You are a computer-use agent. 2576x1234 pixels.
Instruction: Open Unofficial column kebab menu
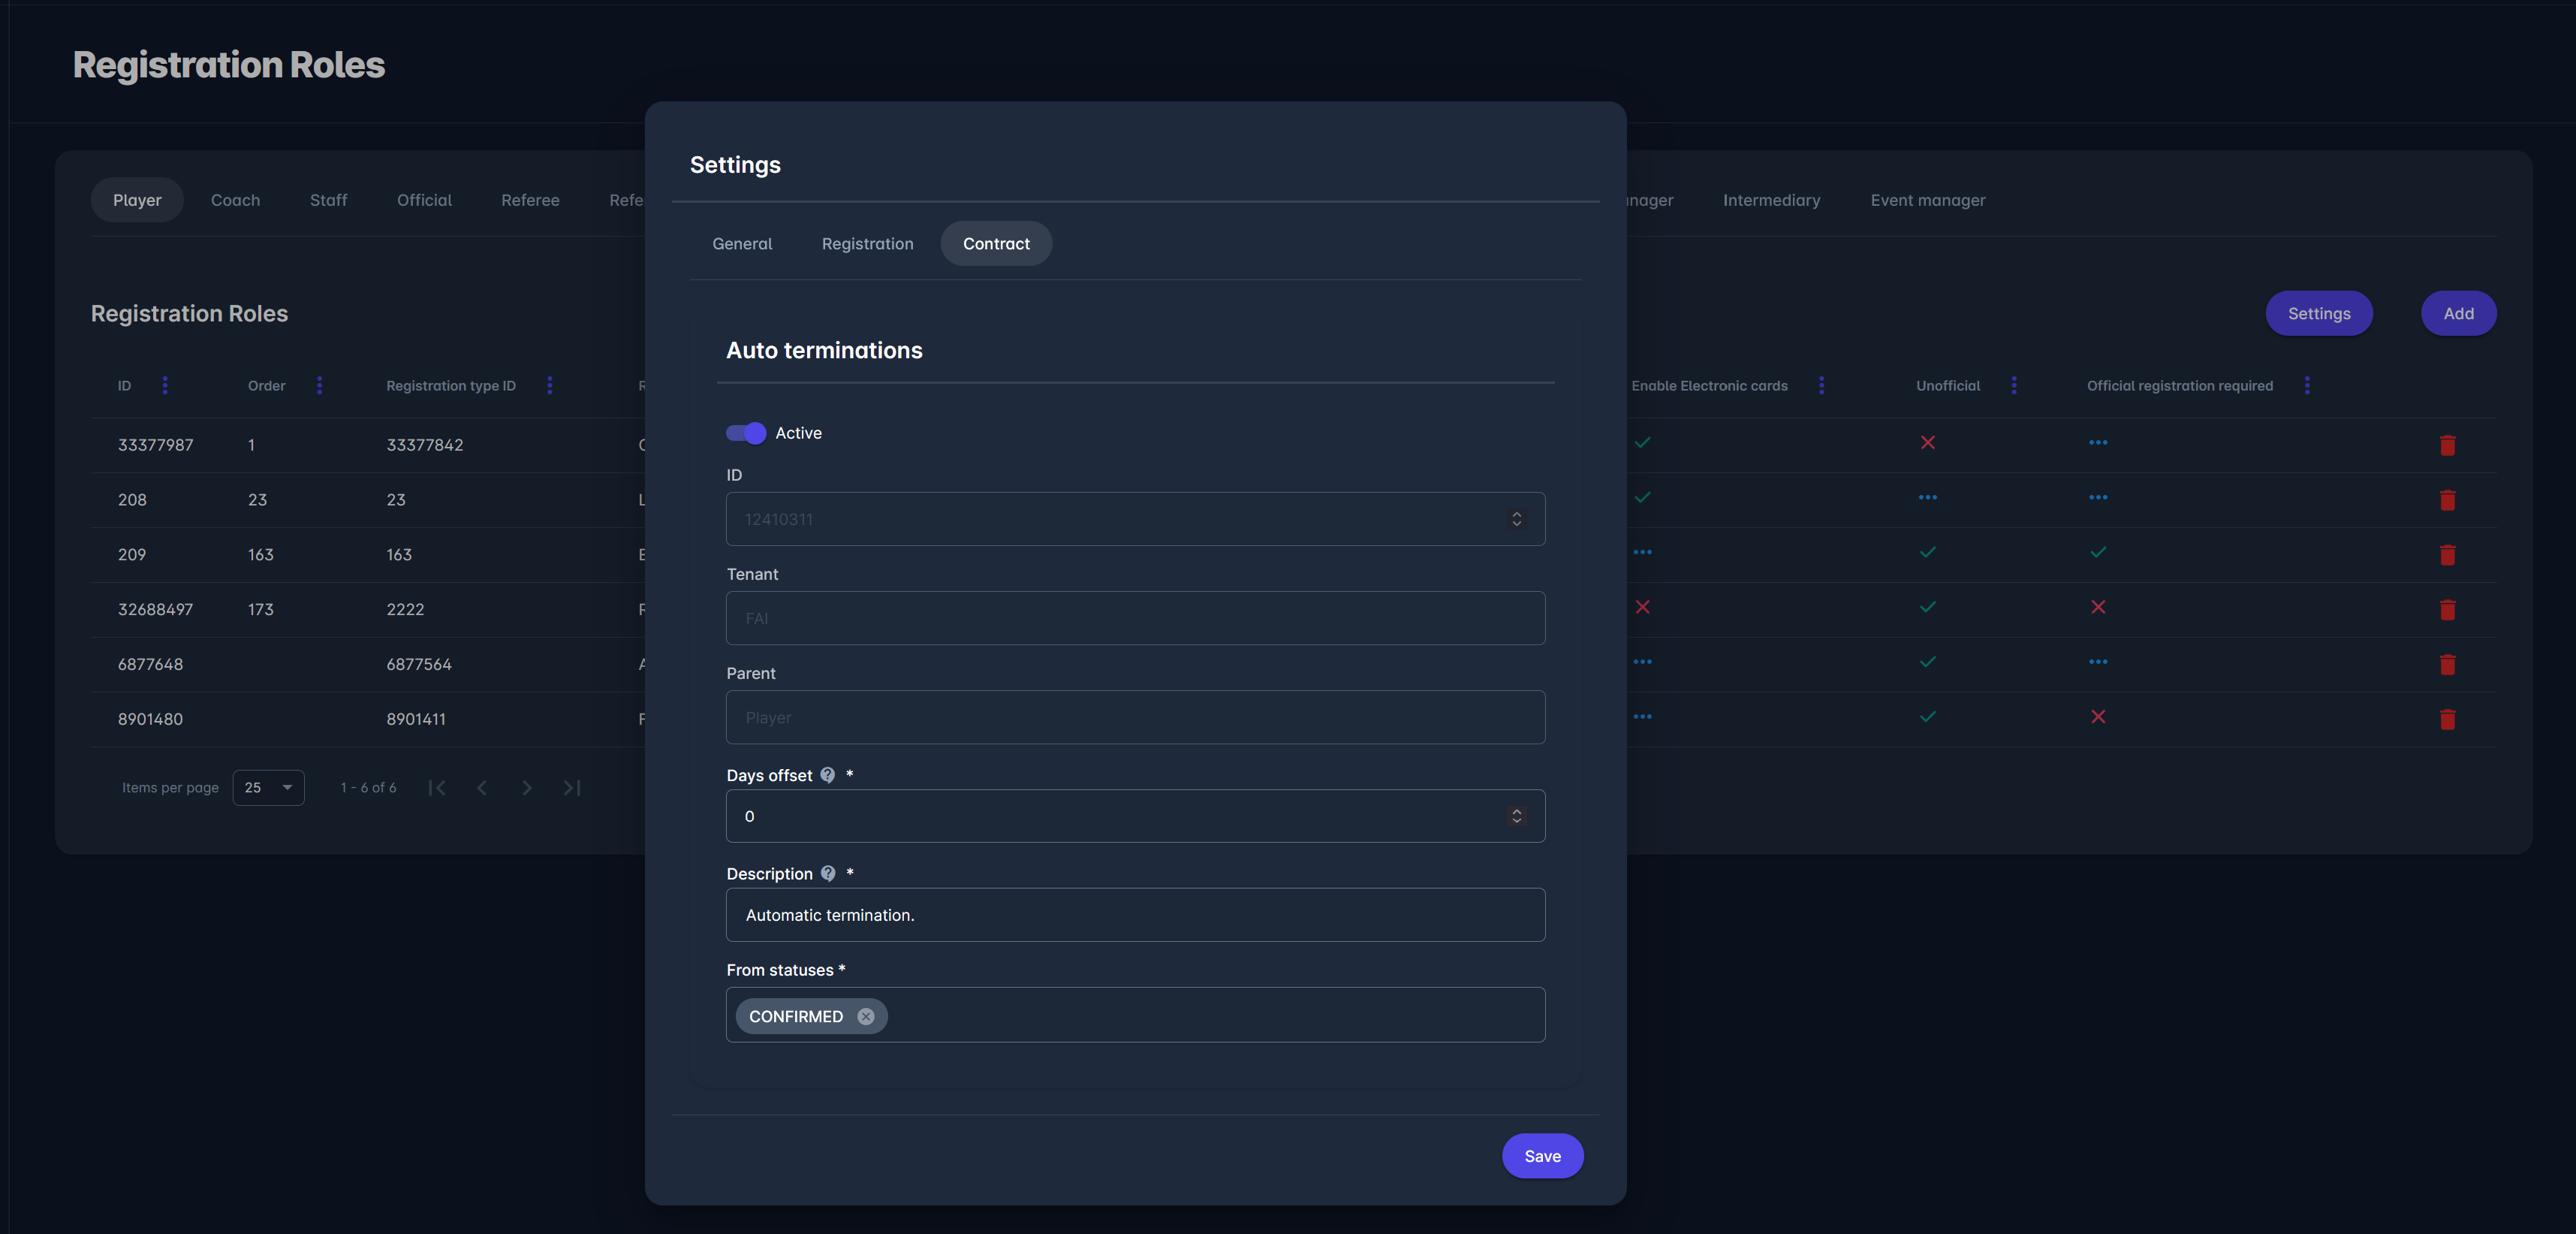coord(2014,385)
